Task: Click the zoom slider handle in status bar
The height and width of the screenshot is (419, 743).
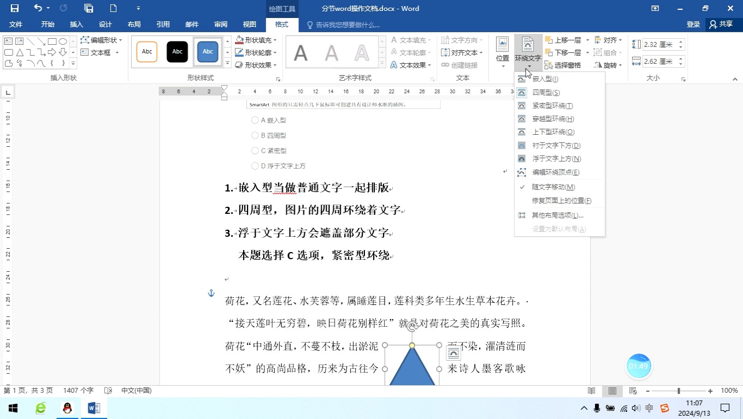Action: click(x=679, y=391)
